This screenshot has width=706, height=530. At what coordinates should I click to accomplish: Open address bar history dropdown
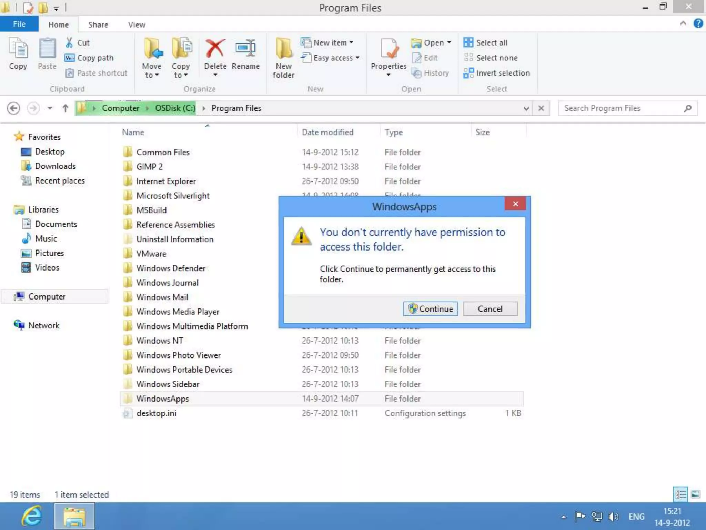click(x=526, y=108)
